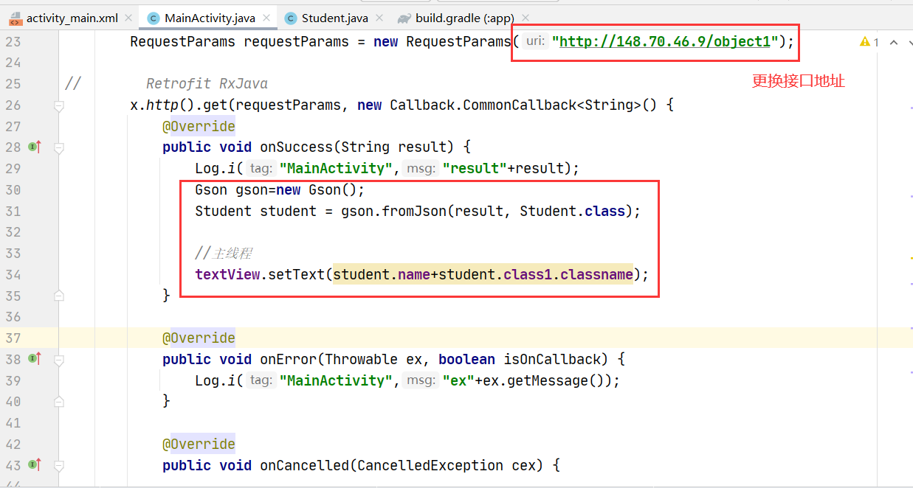Go to next highlighted error with down arrow
This screenshot has width=913, height=488.
pos(911,42)
